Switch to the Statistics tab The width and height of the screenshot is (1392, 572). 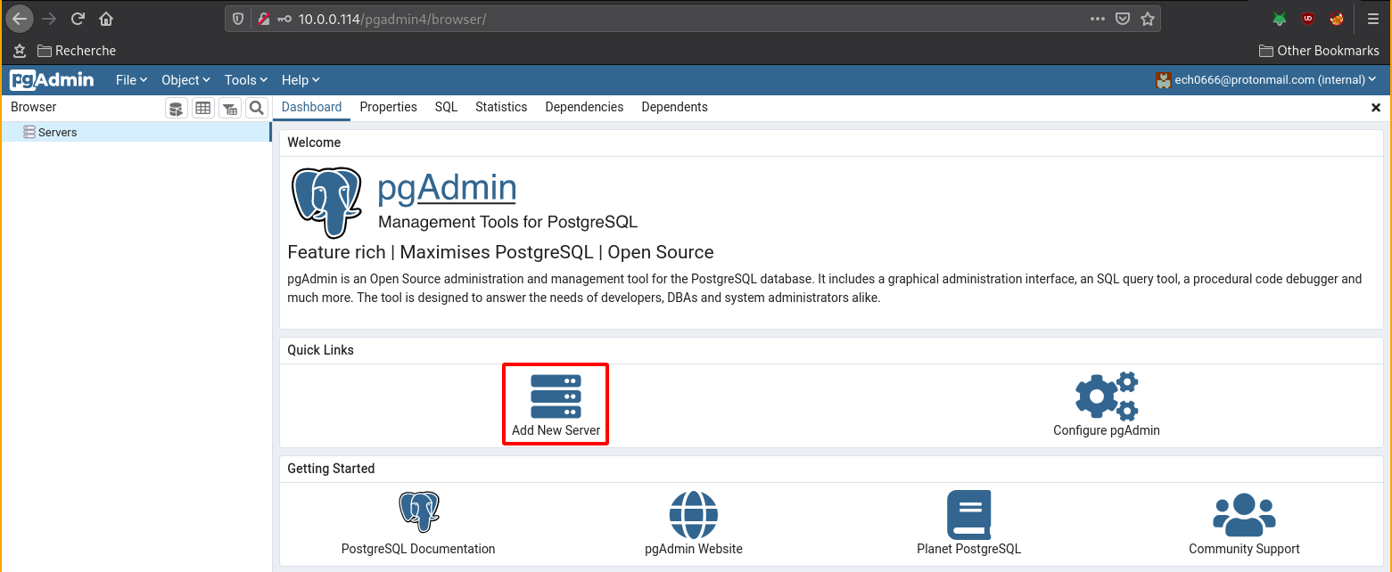501,107
